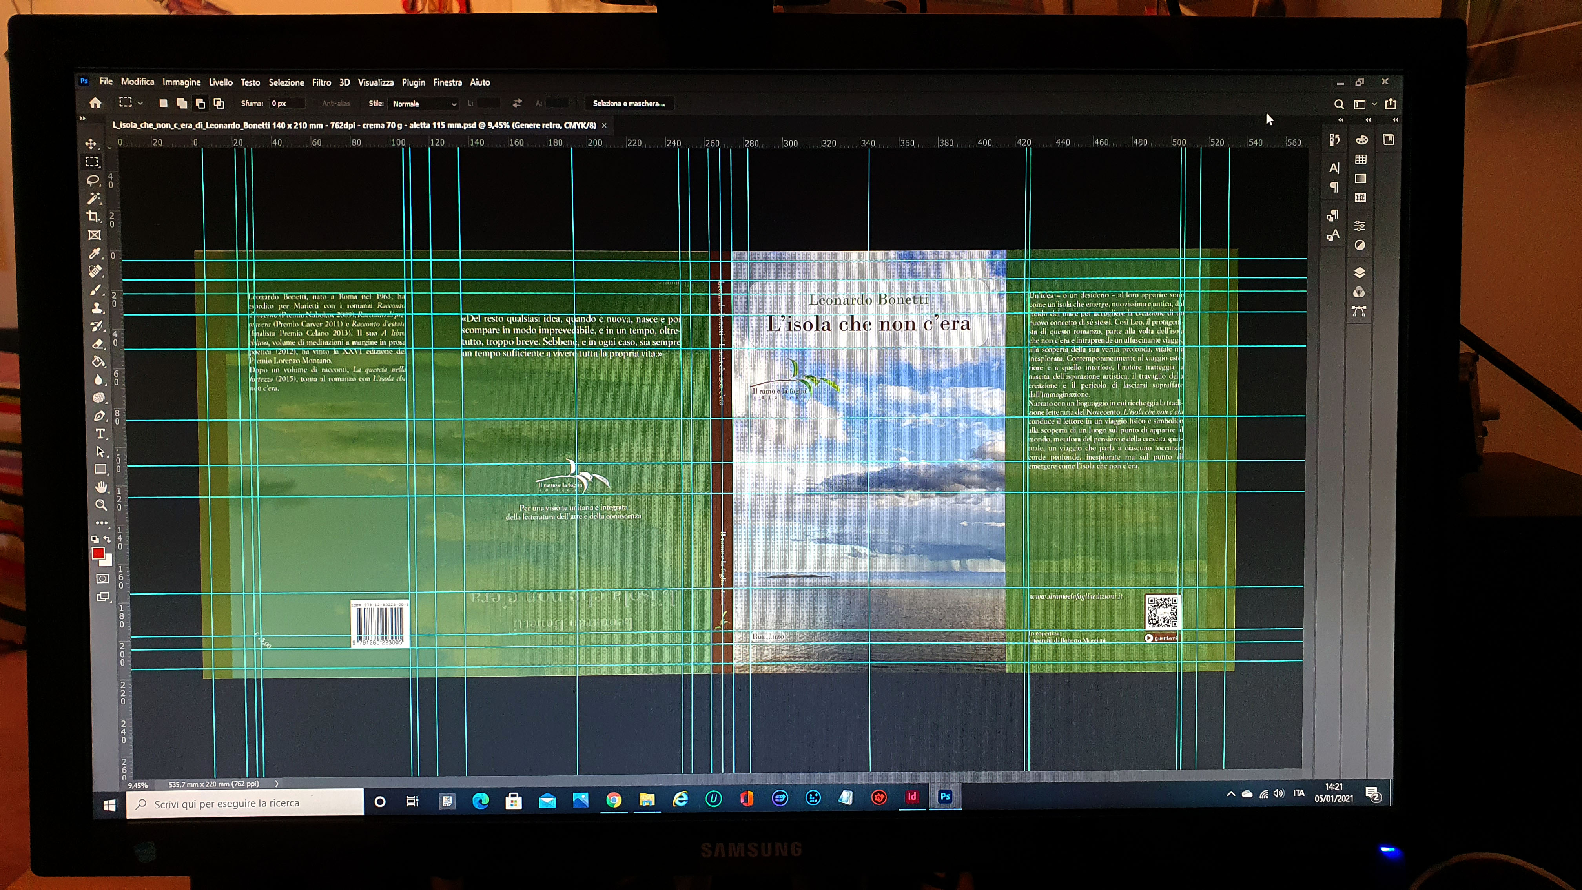Viewport: 1582px width, 890px height.
Task: Open the Change Screen Mode menu
Action: 103,596
